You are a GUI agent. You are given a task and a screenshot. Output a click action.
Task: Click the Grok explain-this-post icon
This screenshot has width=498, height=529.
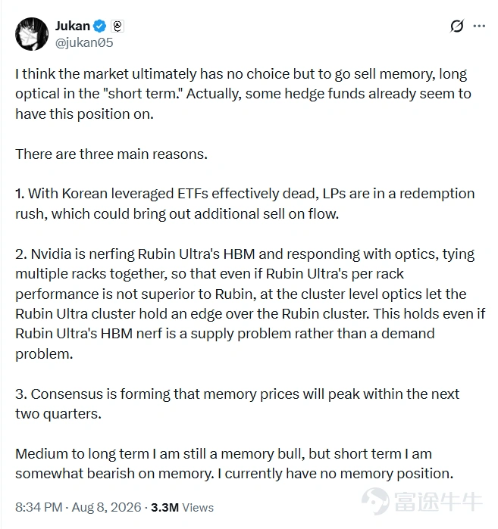(x=457, y=26)
